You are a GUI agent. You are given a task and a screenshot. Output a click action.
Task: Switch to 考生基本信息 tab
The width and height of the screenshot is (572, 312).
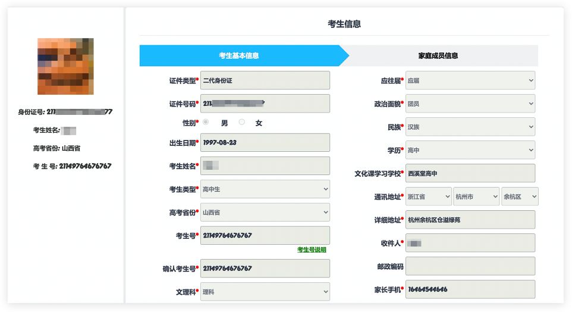239,55
